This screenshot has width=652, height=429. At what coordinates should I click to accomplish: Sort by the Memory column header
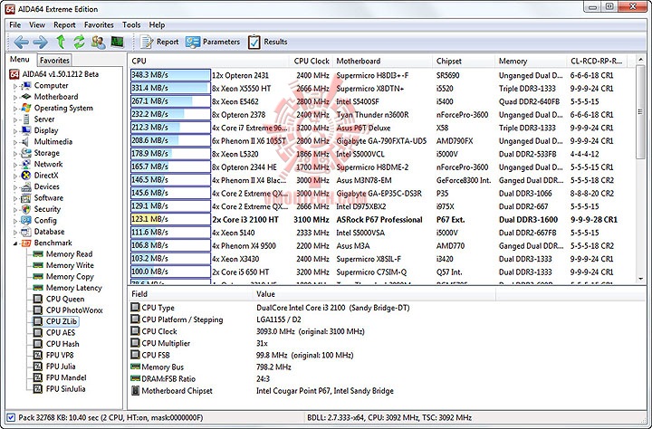[x=531, y=61]
